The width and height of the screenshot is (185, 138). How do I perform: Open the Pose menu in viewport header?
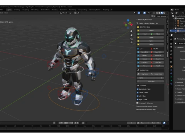click(x=6, y=13)
